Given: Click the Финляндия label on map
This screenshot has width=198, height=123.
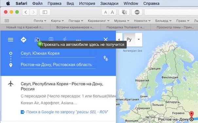Looking at the screenshot, I should (170, 77).
